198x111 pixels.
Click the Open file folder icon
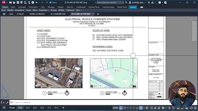click(14, 2)
